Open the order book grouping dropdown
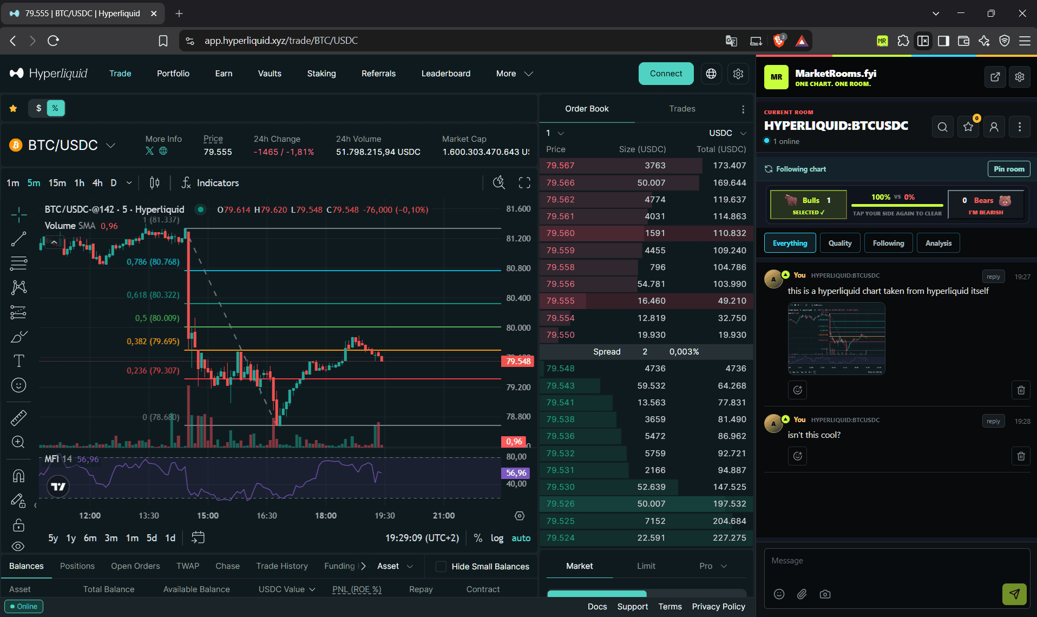 point(555,133)
